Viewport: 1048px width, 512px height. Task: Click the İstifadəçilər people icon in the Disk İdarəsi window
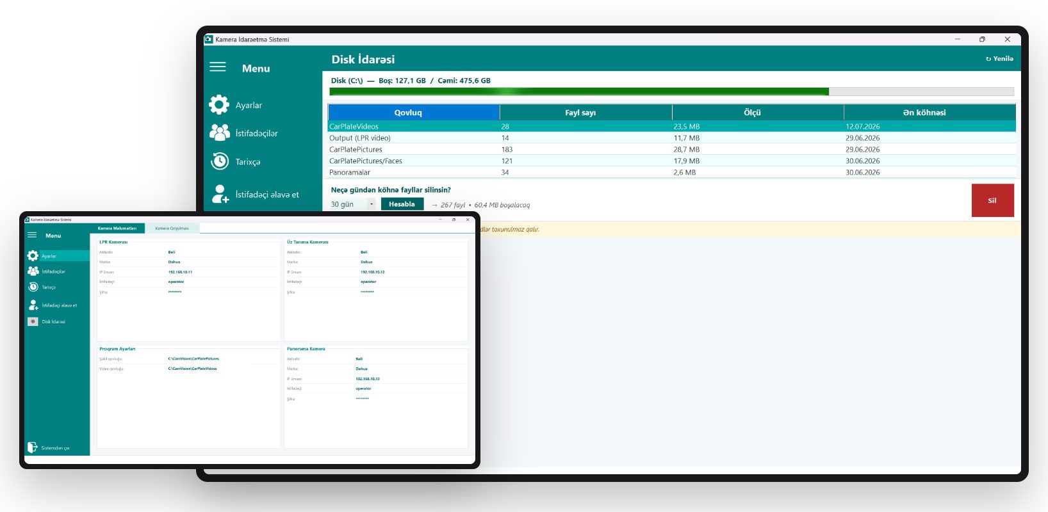tap(220, 132)
